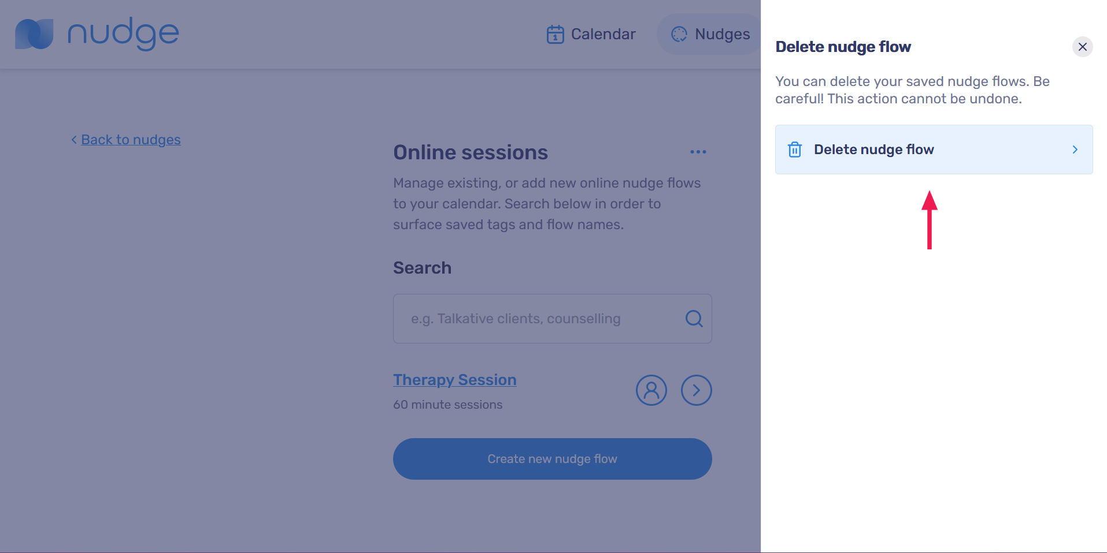Viewport: 1107px width, 553px height.
Task: Open Therapy Session via the circled arrow icon
Action: pyautogui.click(x=696, y=390)
